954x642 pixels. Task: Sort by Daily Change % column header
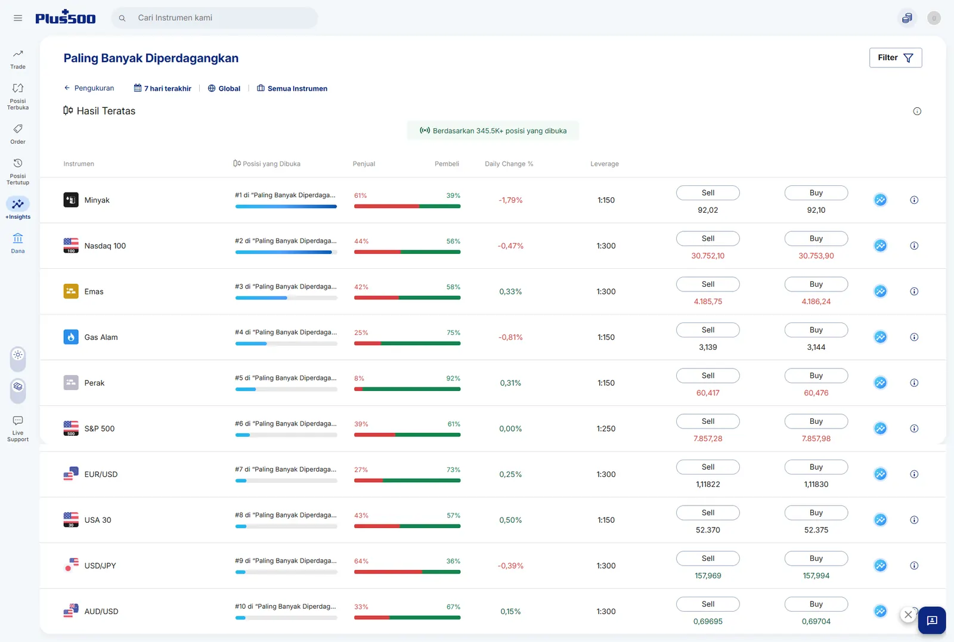(509, 164)
